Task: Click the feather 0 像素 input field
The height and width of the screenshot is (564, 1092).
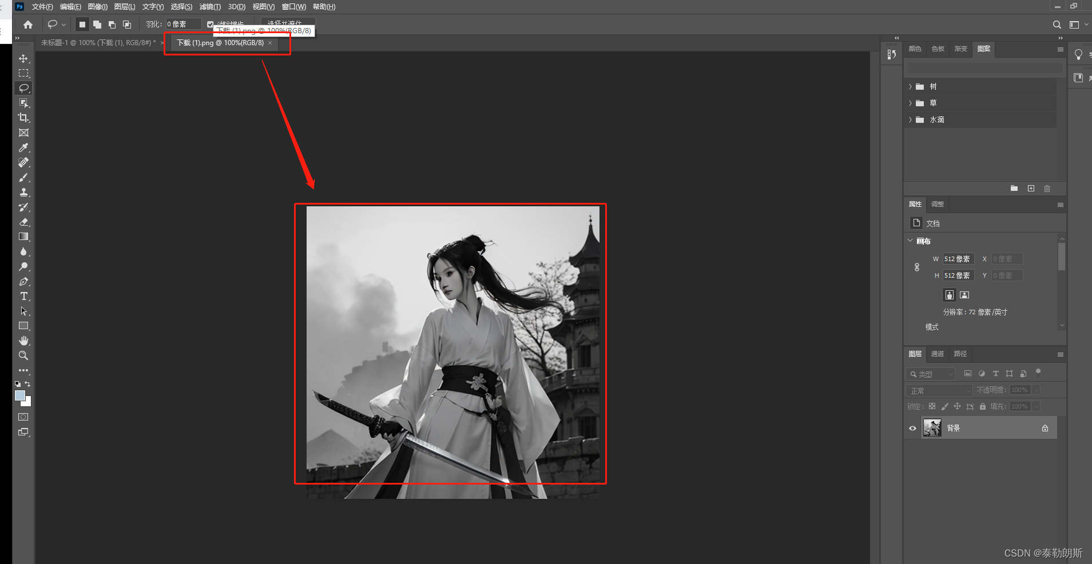Action: [183, 24]
